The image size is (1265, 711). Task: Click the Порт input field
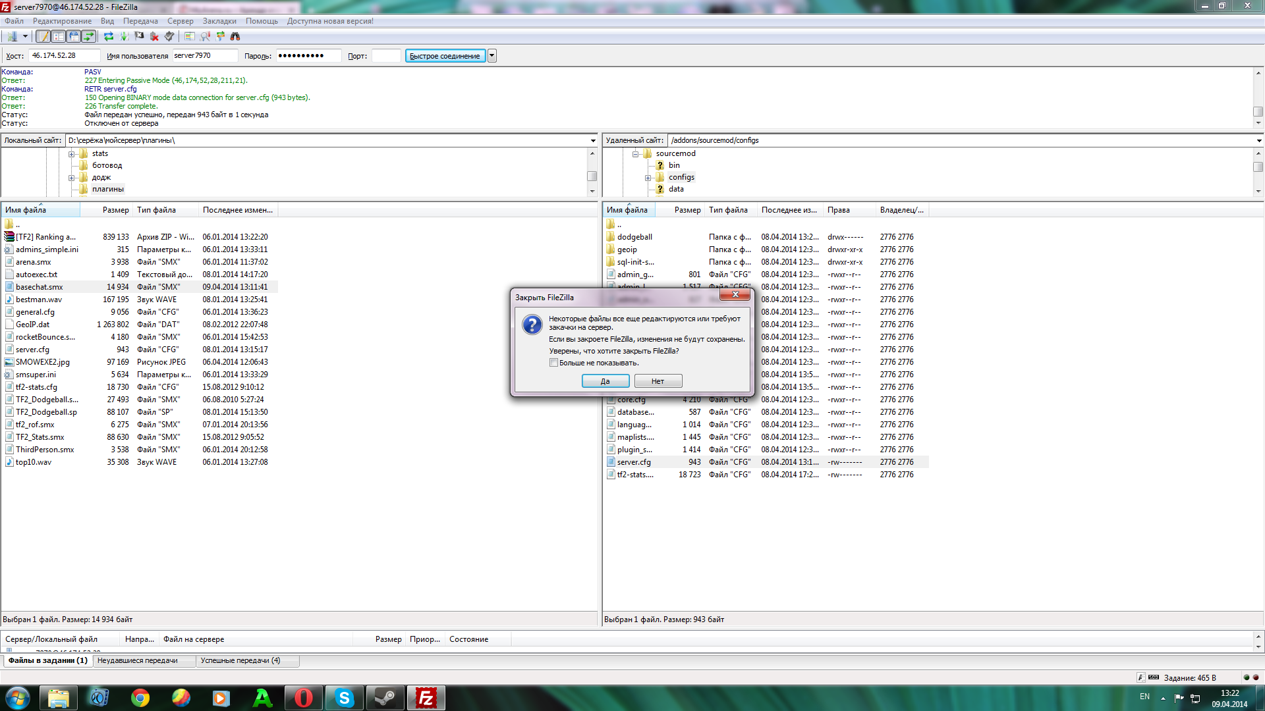386,56
